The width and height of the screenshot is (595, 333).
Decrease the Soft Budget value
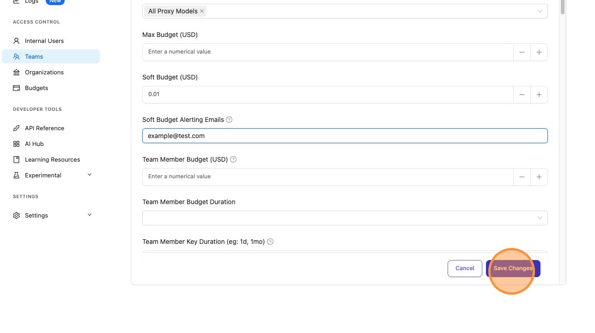point(522,95)
